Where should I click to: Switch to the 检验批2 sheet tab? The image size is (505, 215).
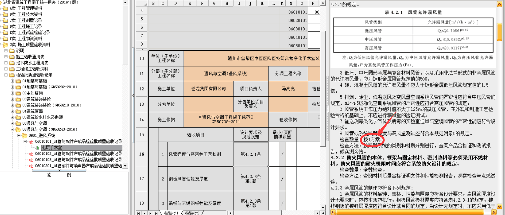[192, 213]
